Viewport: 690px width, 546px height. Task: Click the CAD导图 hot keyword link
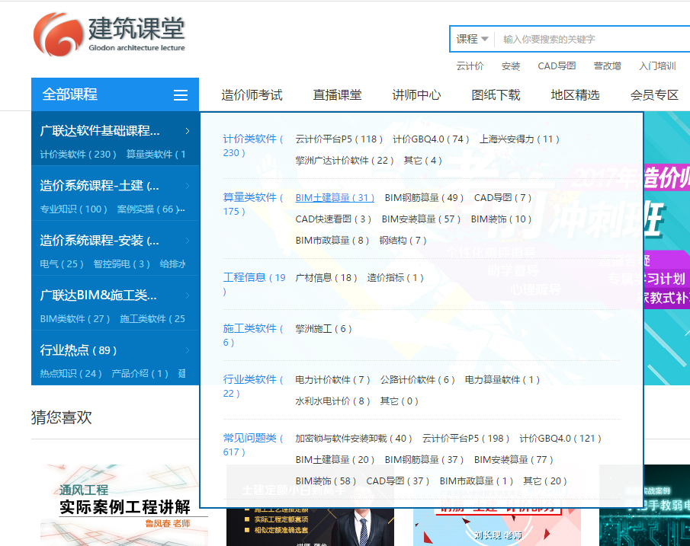click(x=557, y=66)
